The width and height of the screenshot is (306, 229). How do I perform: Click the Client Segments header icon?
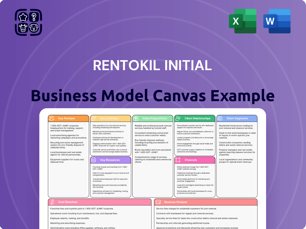point(220,118)
